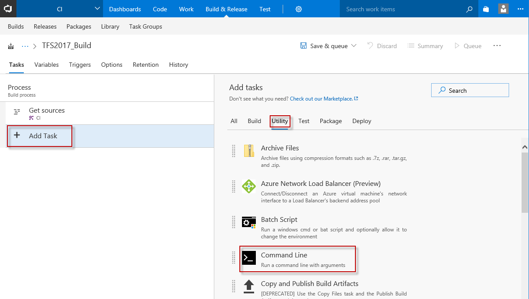Open the Build & Release hub
The image size is (529, 299).
226,9
